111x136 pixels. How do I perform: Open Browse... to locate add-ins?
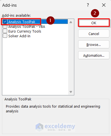point(94,44)
